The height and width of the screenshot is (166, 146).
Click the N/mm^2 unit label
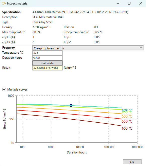[70, 68]
